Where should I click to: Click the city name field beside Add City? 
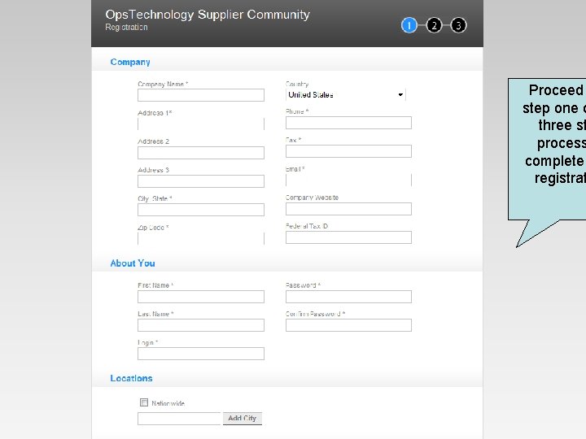point(179,419)
